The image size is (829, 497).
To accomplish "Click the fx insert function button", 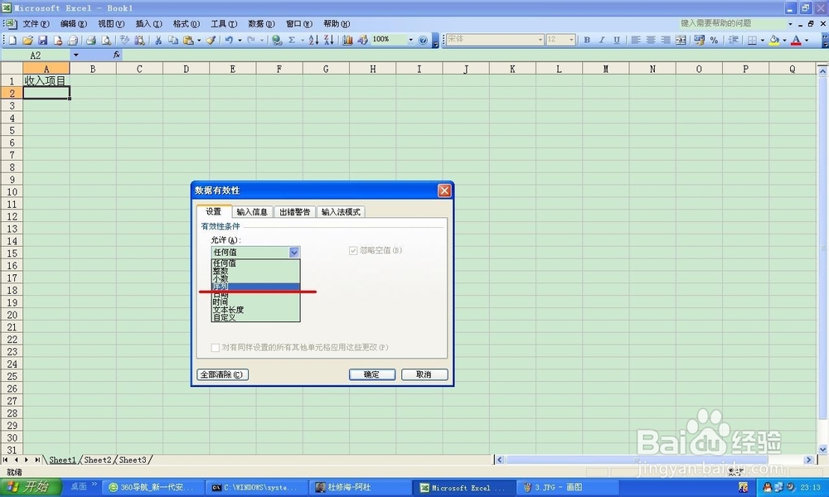I will pos(116,55).
